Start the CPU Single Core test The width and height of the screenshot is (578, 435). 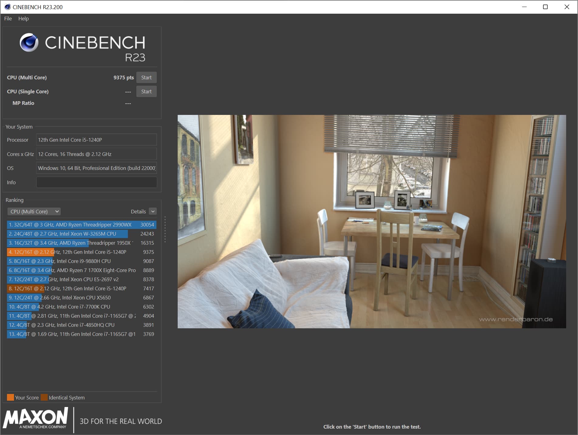pos(146,91)
